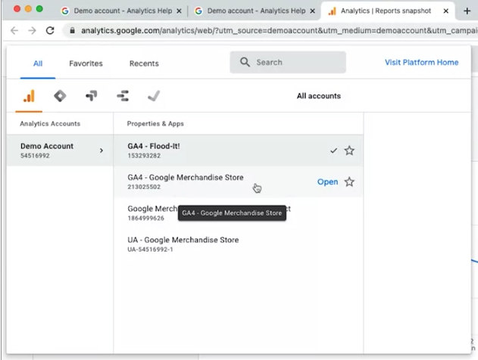Viewport: 478px width, 360px height.
Task: Select Demo Account 54516992
Action: (x=60, y=151)
